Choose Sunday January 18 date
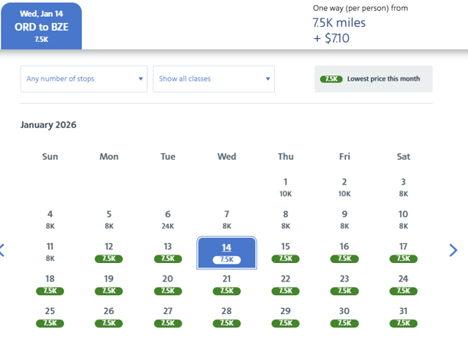The width and height of the screenshot is (468, 337). [50, 284]
